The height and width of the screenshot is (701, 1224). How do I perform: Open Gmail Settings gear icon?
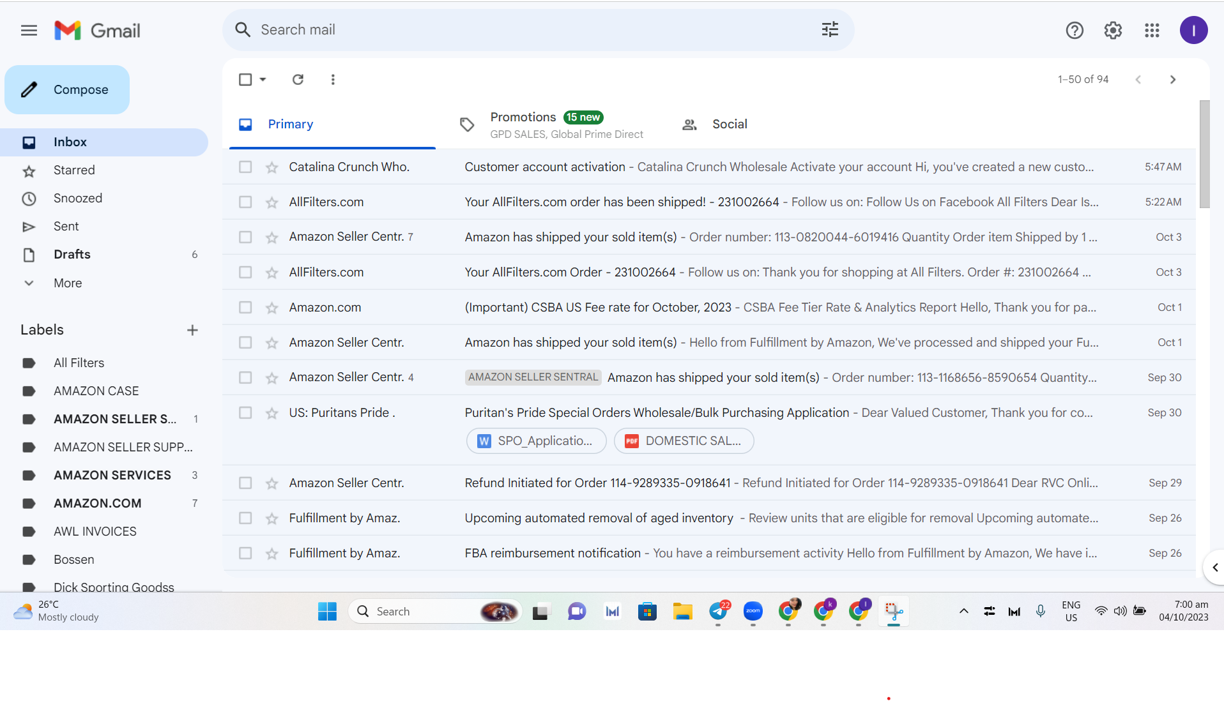(1113, 30)
